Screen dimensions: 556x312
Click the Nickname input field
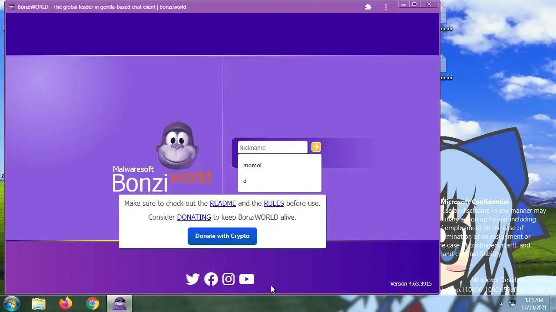273,148
